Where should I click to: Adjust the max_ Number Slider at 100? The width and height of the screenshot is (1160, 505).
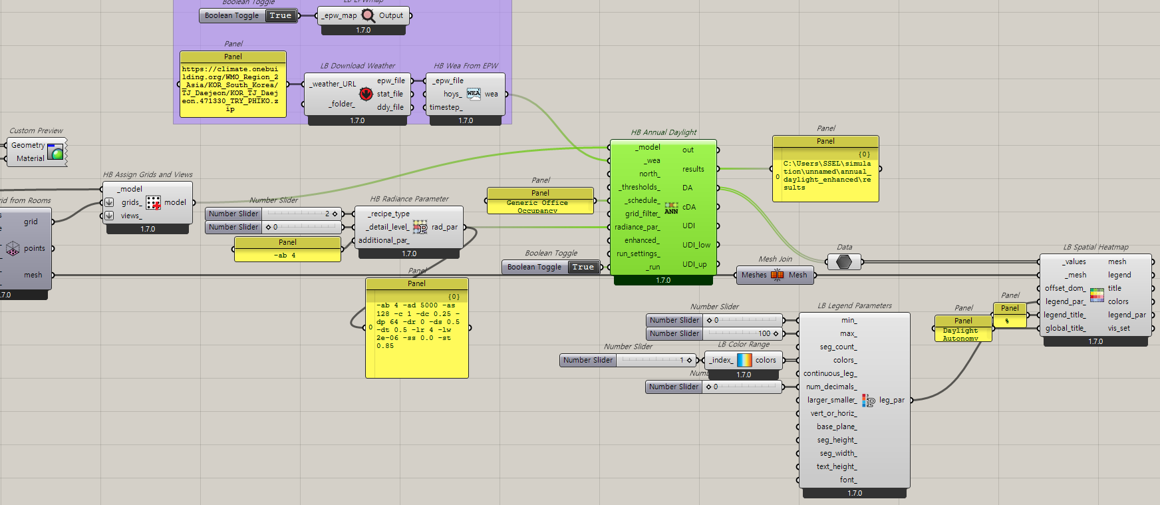(x=714, y=333)
